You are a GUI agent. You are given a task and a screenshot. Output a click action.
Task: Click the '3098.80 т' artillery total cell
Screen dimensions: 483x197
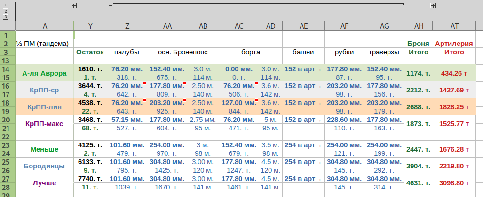tap(455, 183)
